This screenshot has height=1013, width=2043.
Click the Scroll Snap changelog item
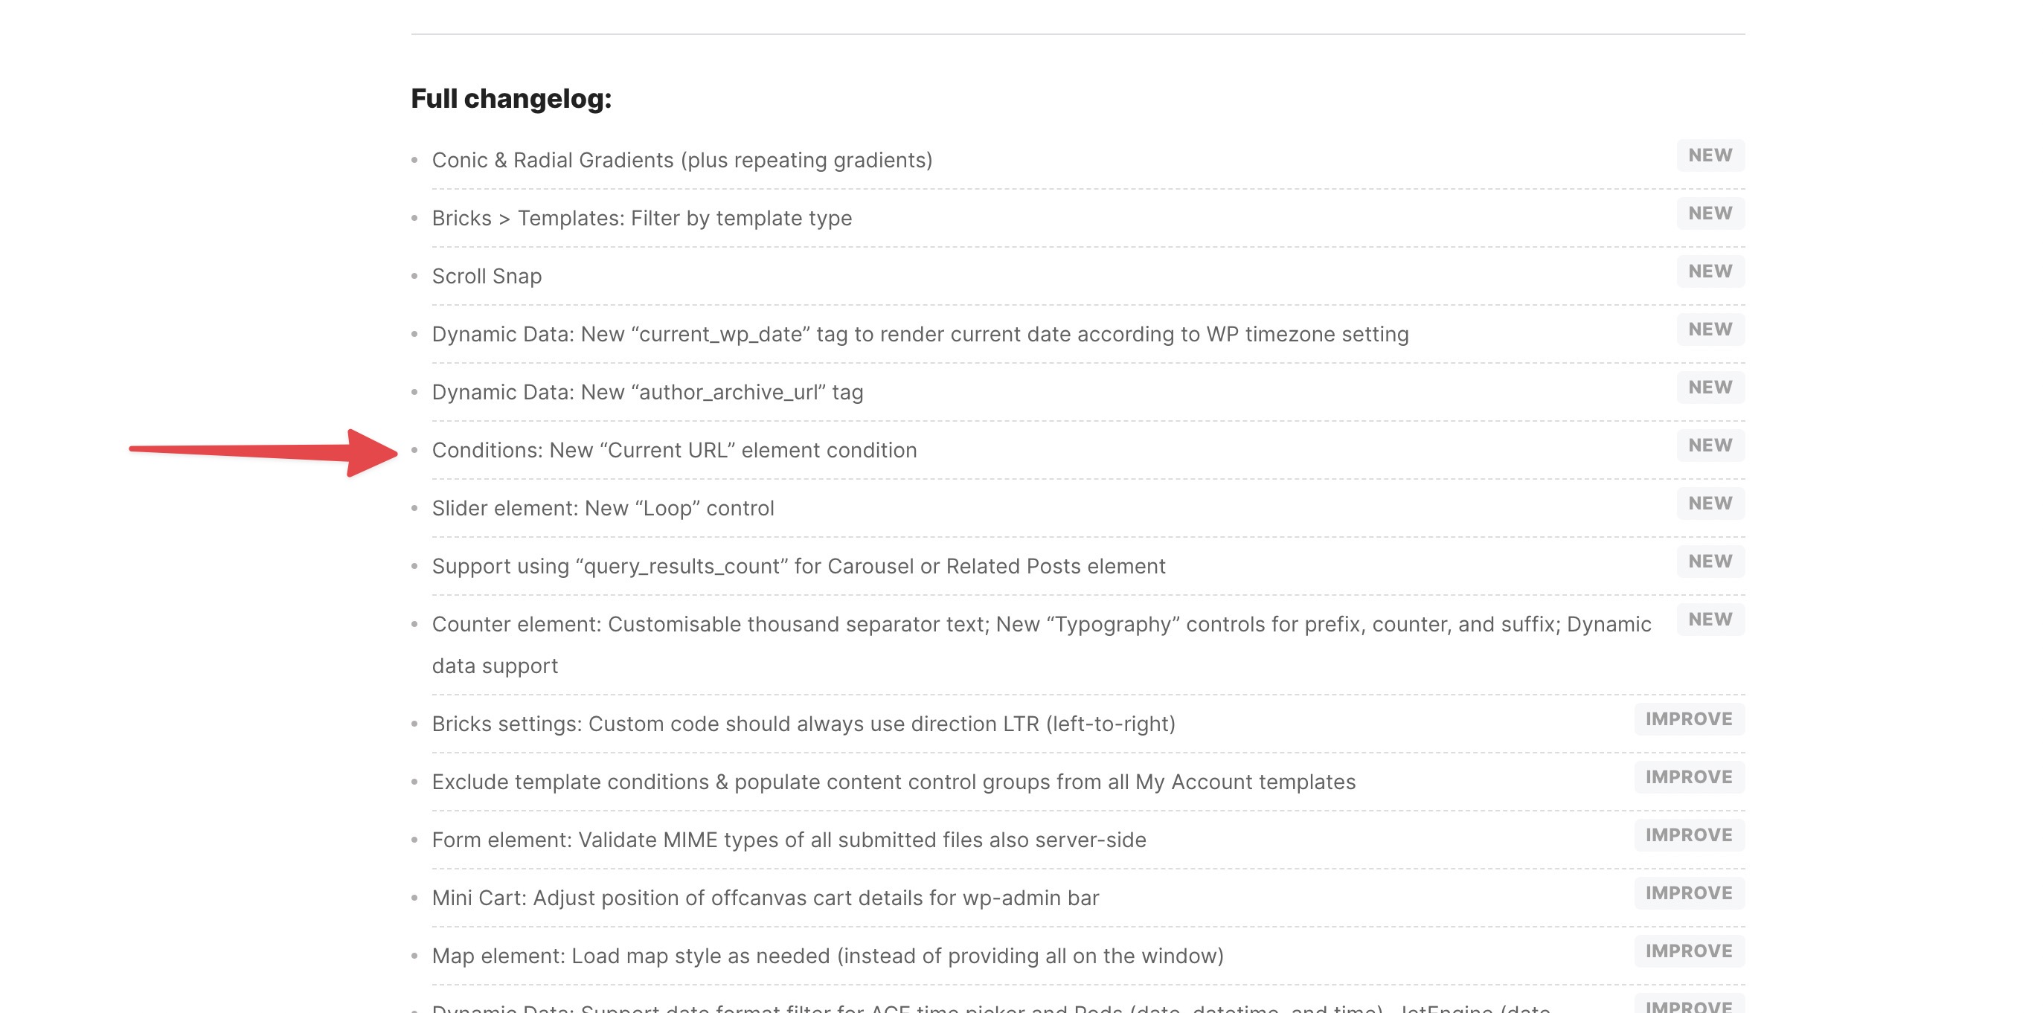tap(487, 276)
